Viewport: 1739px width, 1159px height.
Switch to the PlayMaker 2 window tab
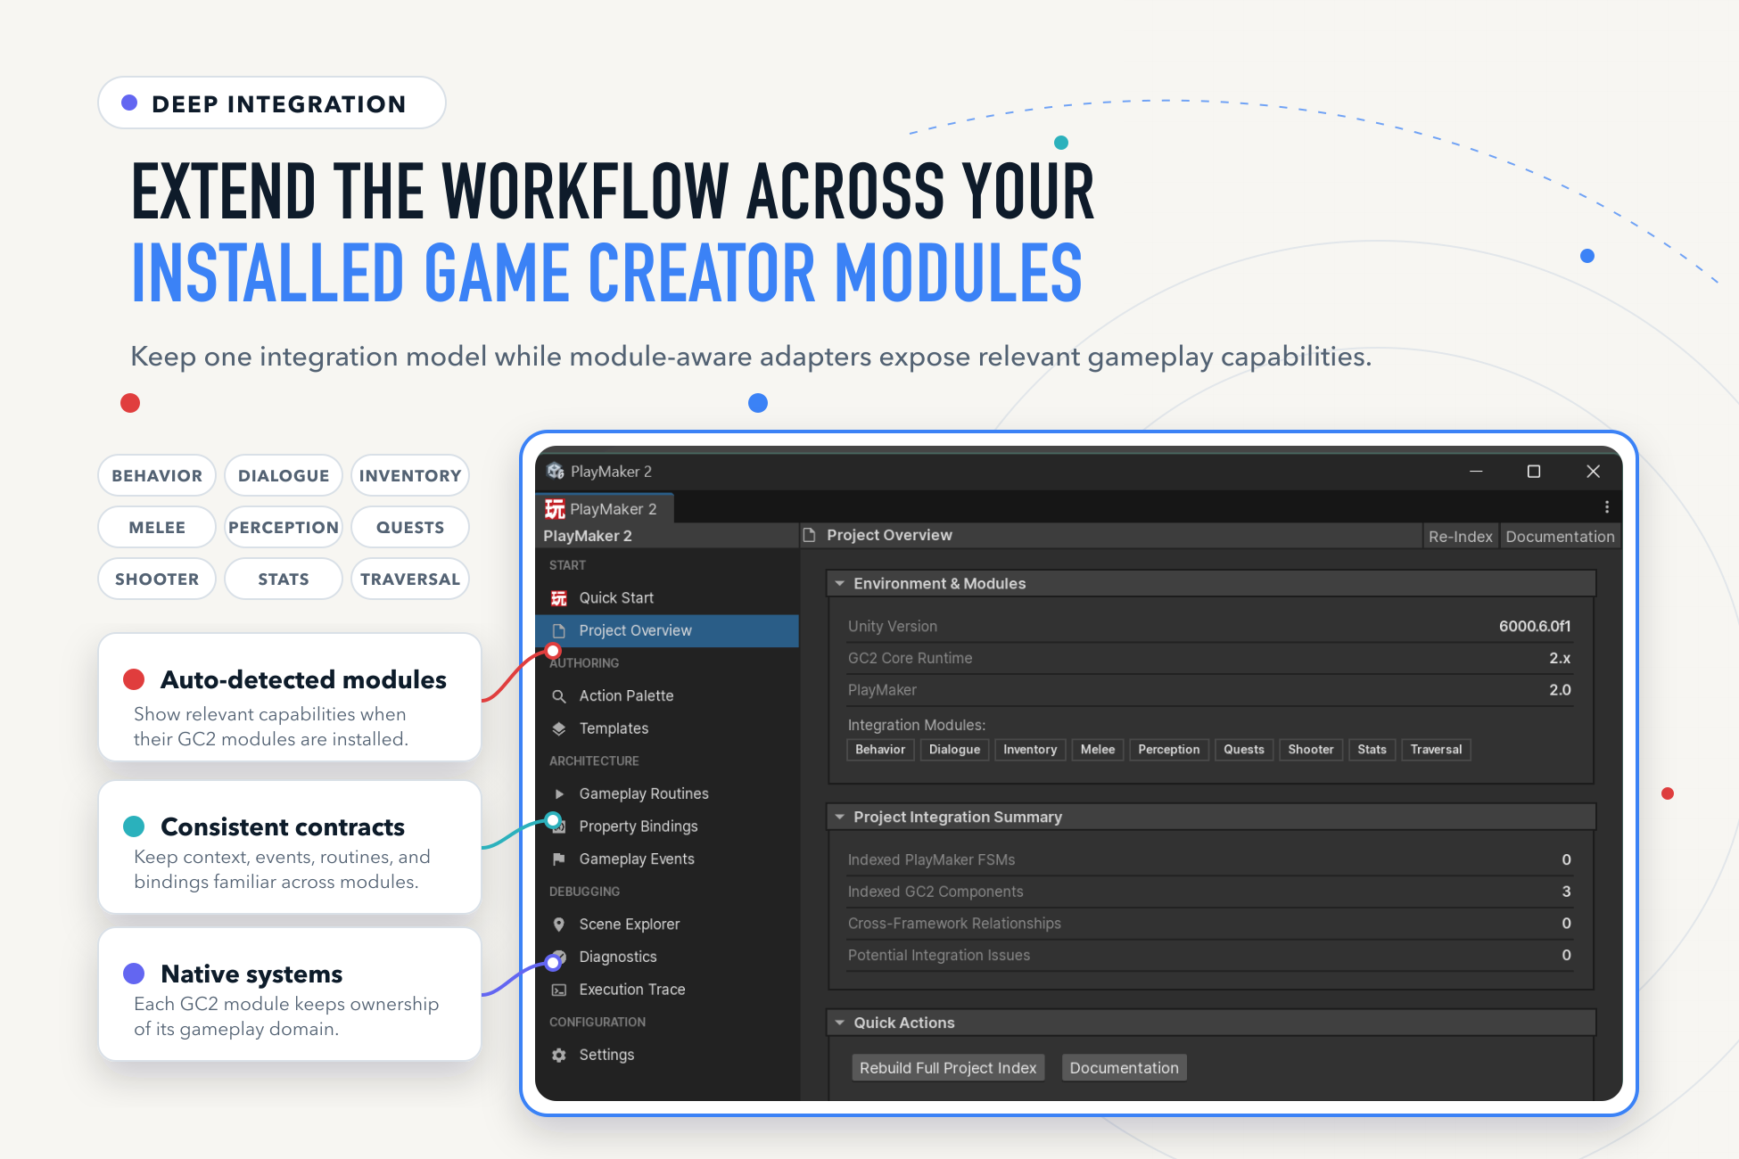[605, 509]
